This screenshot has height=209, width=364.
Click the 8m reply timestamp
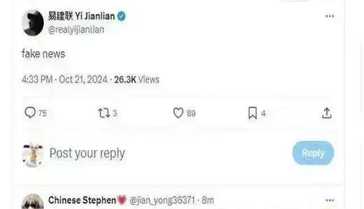click(208, 200)
